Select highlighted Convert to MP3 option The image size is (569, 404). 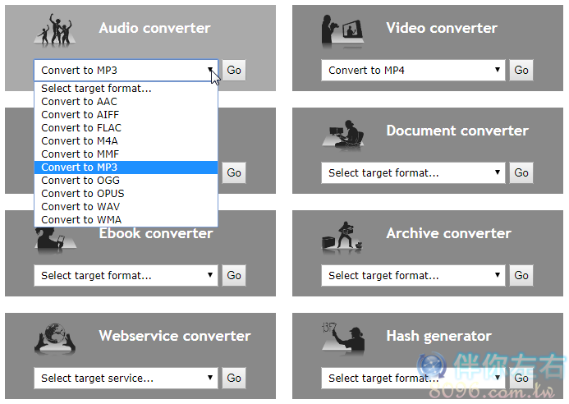(x=126, y=168)
